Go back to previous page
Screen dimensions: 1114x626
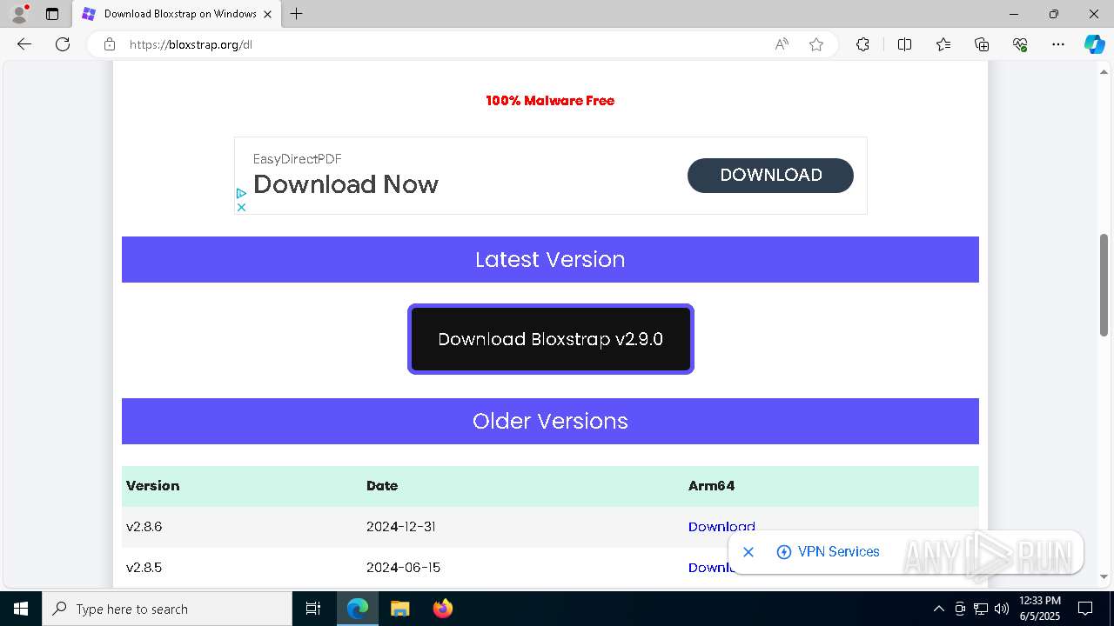point(24,44)
